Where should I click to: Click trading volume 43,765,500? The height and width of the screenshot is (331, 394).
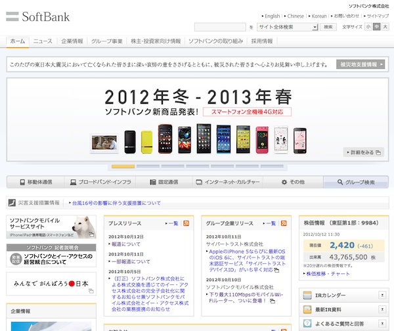pyautogui.click(x=348, y=257)
